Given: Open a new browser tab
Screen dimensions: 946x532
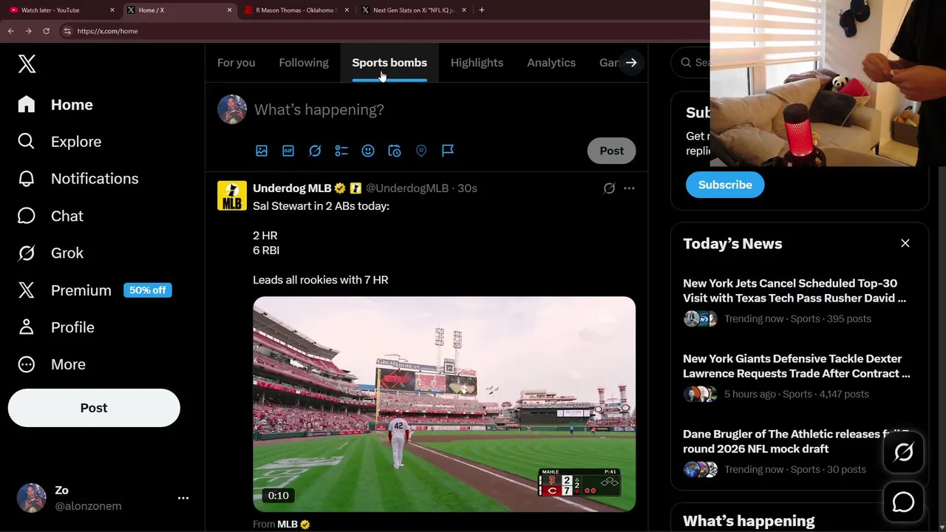Looking at the screenshot, I should [482, 10].
